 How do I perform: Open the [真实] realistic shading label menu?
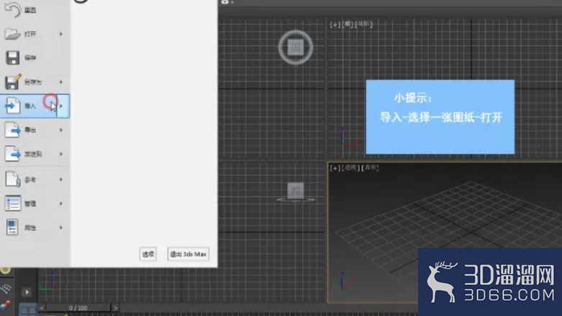[371, 167]
